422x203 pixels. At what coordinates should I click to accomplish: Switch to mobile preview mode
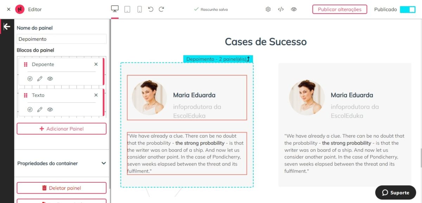click(x=140, y=9)
